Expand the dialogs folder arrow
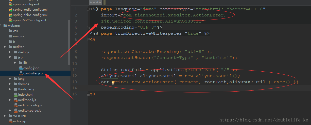 coord(10,52)
